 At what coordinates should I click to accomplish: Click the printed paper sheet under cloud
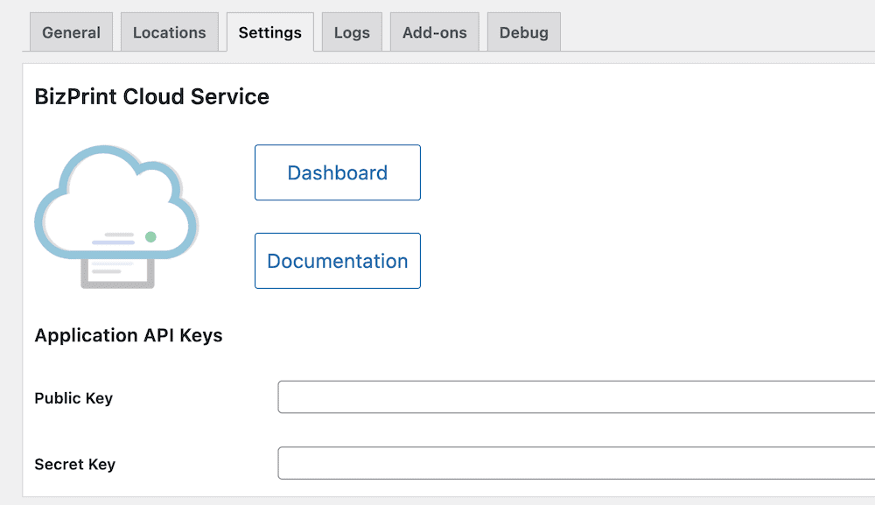coord(117,270)
